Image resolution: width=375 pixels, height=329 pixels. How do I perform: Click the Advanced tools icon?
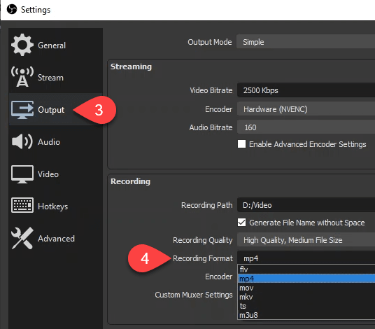coord(22,238)
